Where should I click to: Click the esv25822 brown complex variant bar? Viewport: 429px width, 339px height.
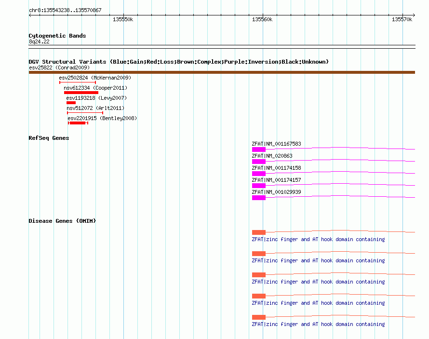222,72
